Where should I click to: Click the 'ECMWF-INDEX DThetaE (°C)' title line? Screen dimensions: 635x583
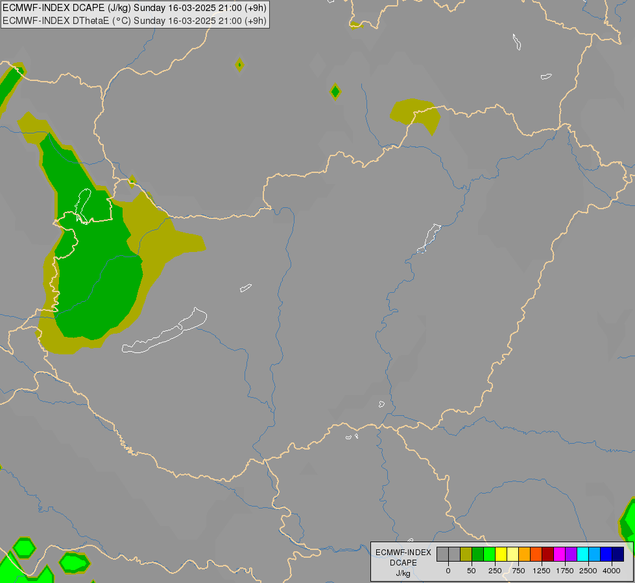coord(134,21)
